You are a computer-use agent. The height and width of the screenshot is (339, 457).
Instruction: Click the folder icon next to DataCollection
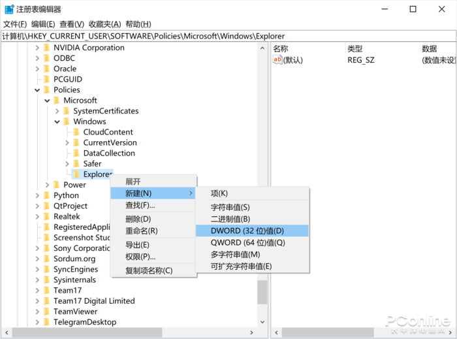tap(76, 153)
